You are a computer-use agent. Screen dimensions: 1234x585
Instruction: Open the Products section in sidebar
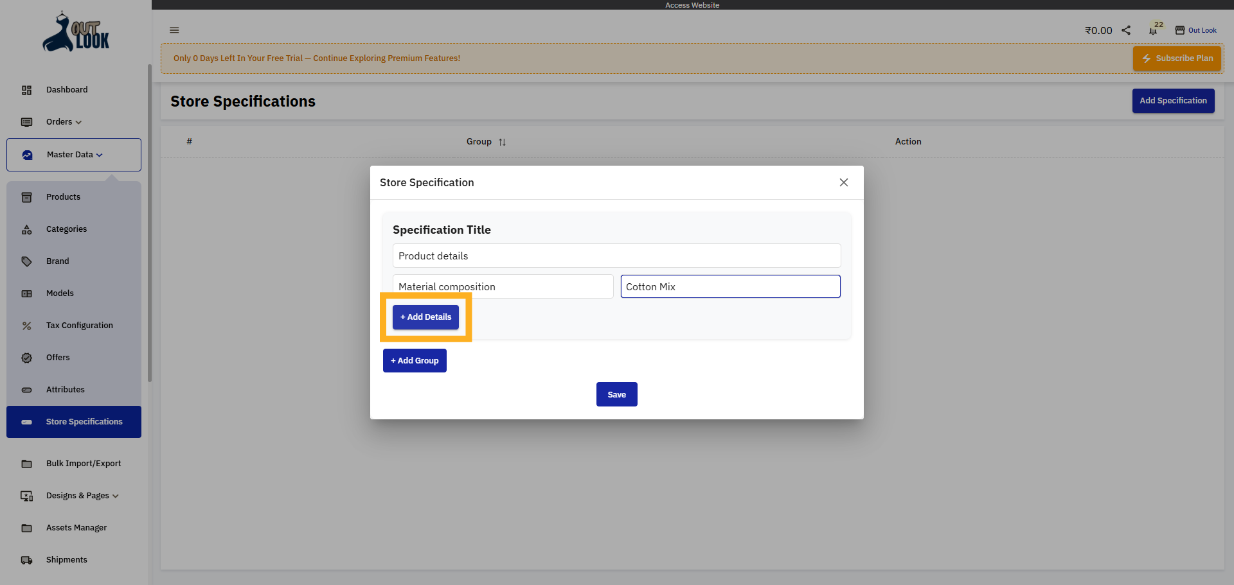tap(62, 196)
